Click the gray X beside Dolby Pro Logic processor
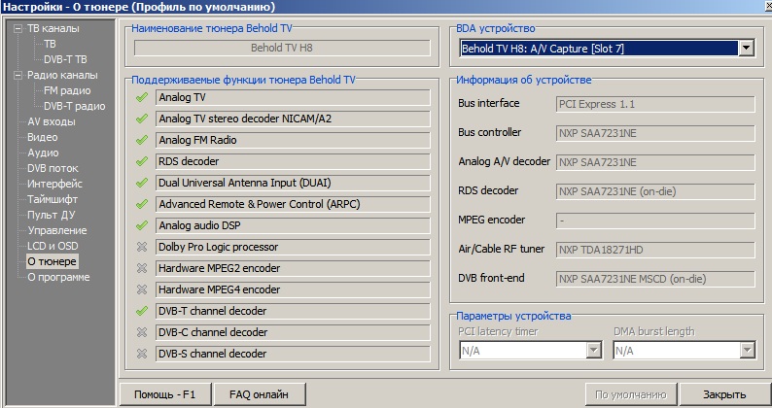The width and height of the screenshot is (772, 408). 142,247
